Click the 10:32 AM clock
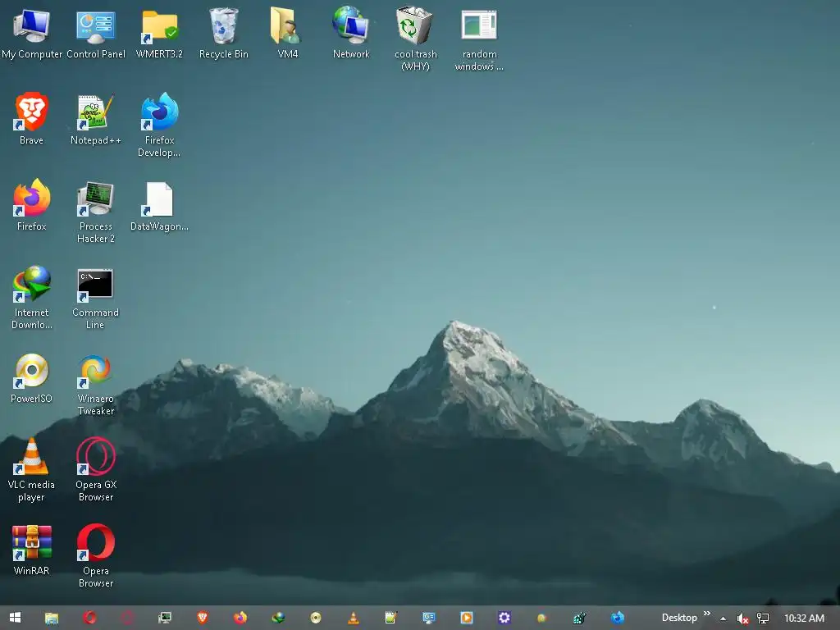 (x=804, y=619)
